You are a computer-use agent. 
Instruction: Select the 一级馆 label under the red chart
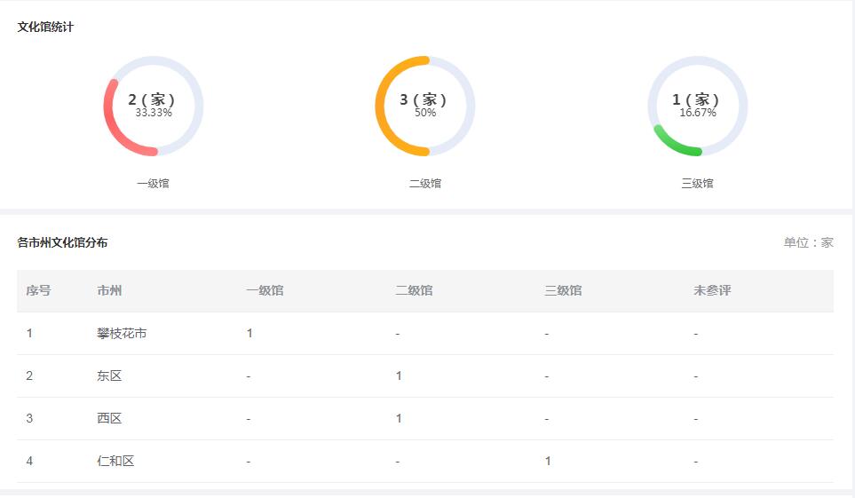(x=153, y=183)
